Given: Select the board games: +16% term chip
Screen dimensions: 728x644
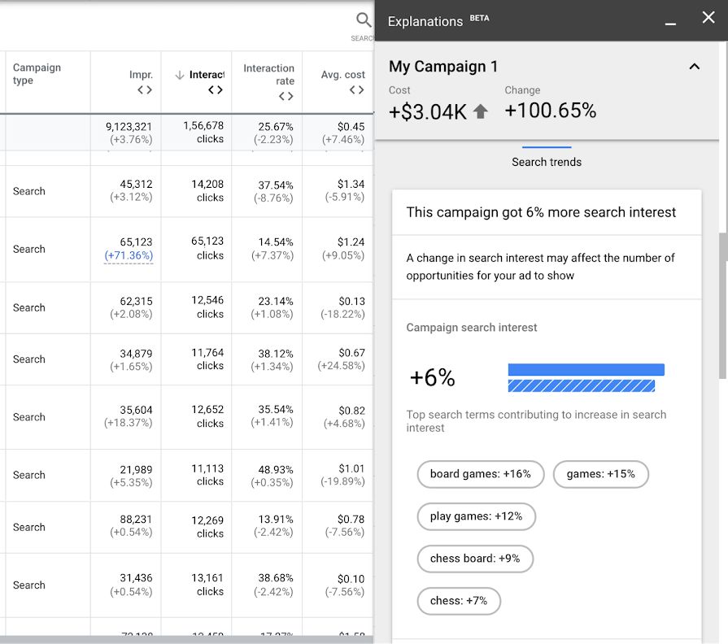Looking at the screenshot, I should pyautogui.click(x=480, y=474).
